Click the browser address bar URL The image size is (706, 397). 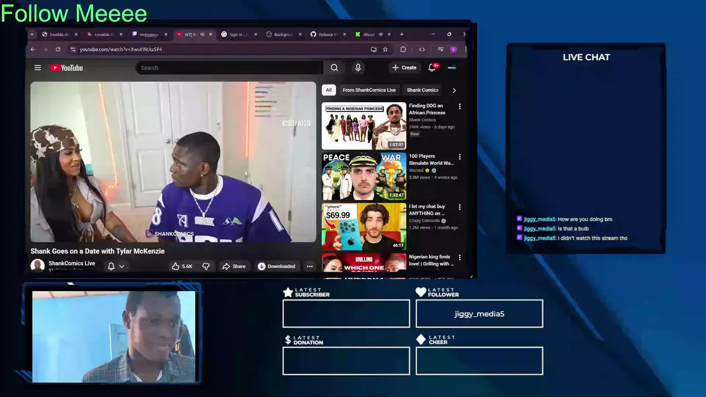pyautogui.click(x=121, y=49)
